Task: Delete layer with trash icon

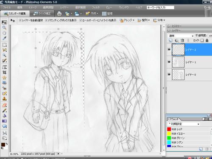Action: click(x=182, y=40)
